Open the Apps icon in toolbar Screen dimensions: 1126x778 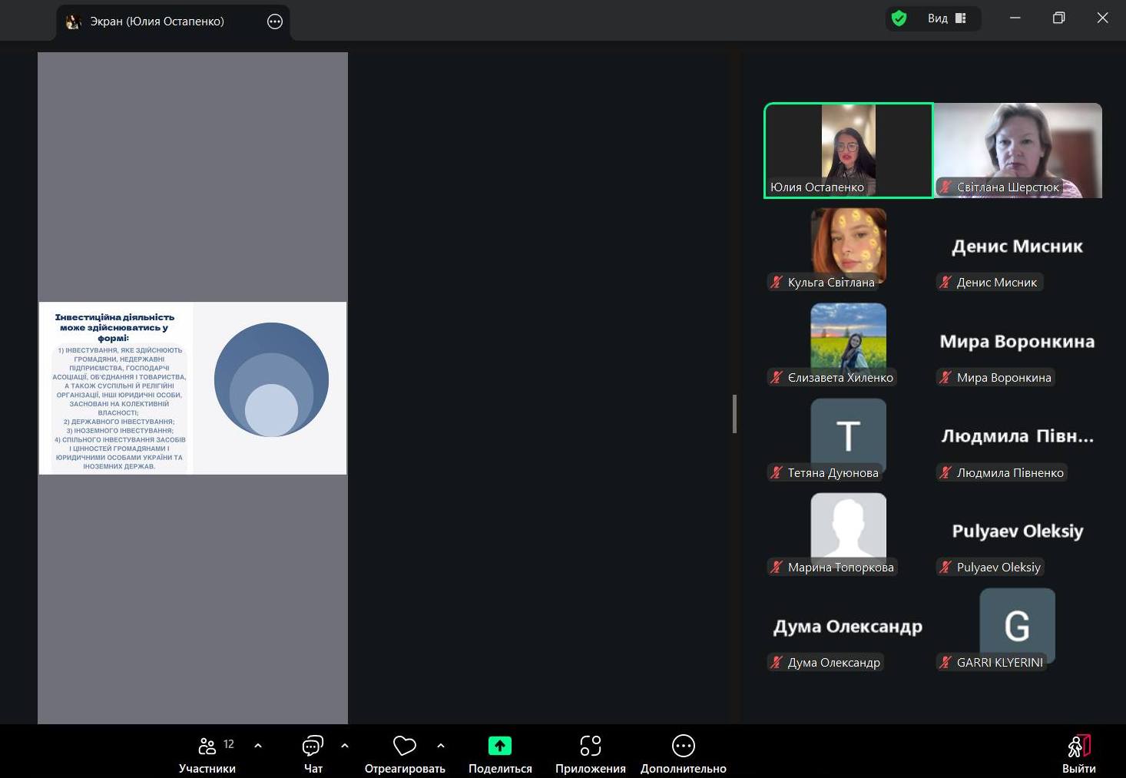[590, 746]
